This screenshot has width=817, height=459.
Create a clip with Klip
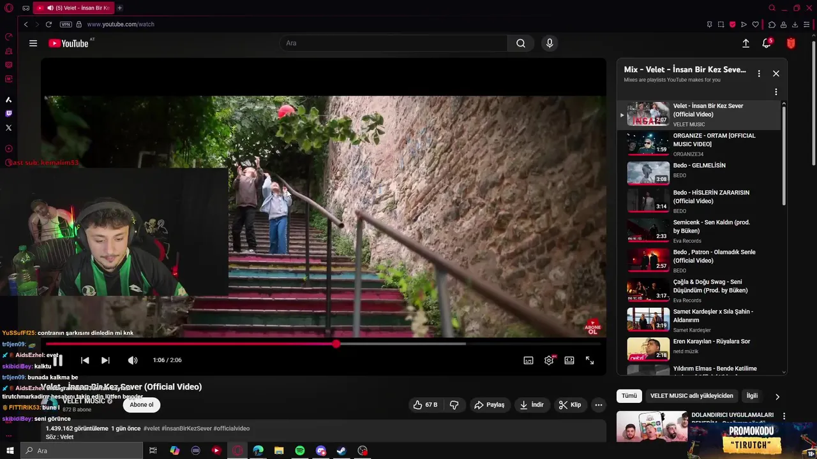[x=570, y=405]
